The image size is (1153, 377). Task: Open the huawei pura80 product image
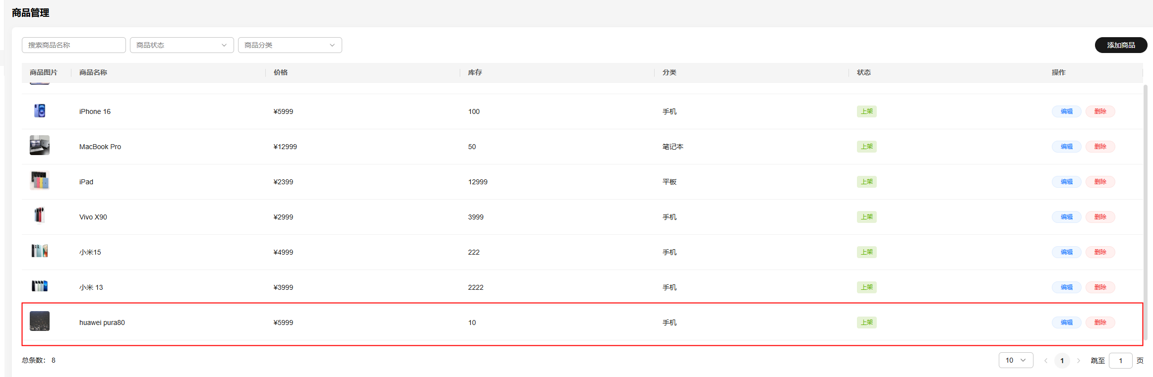(40, 321)
